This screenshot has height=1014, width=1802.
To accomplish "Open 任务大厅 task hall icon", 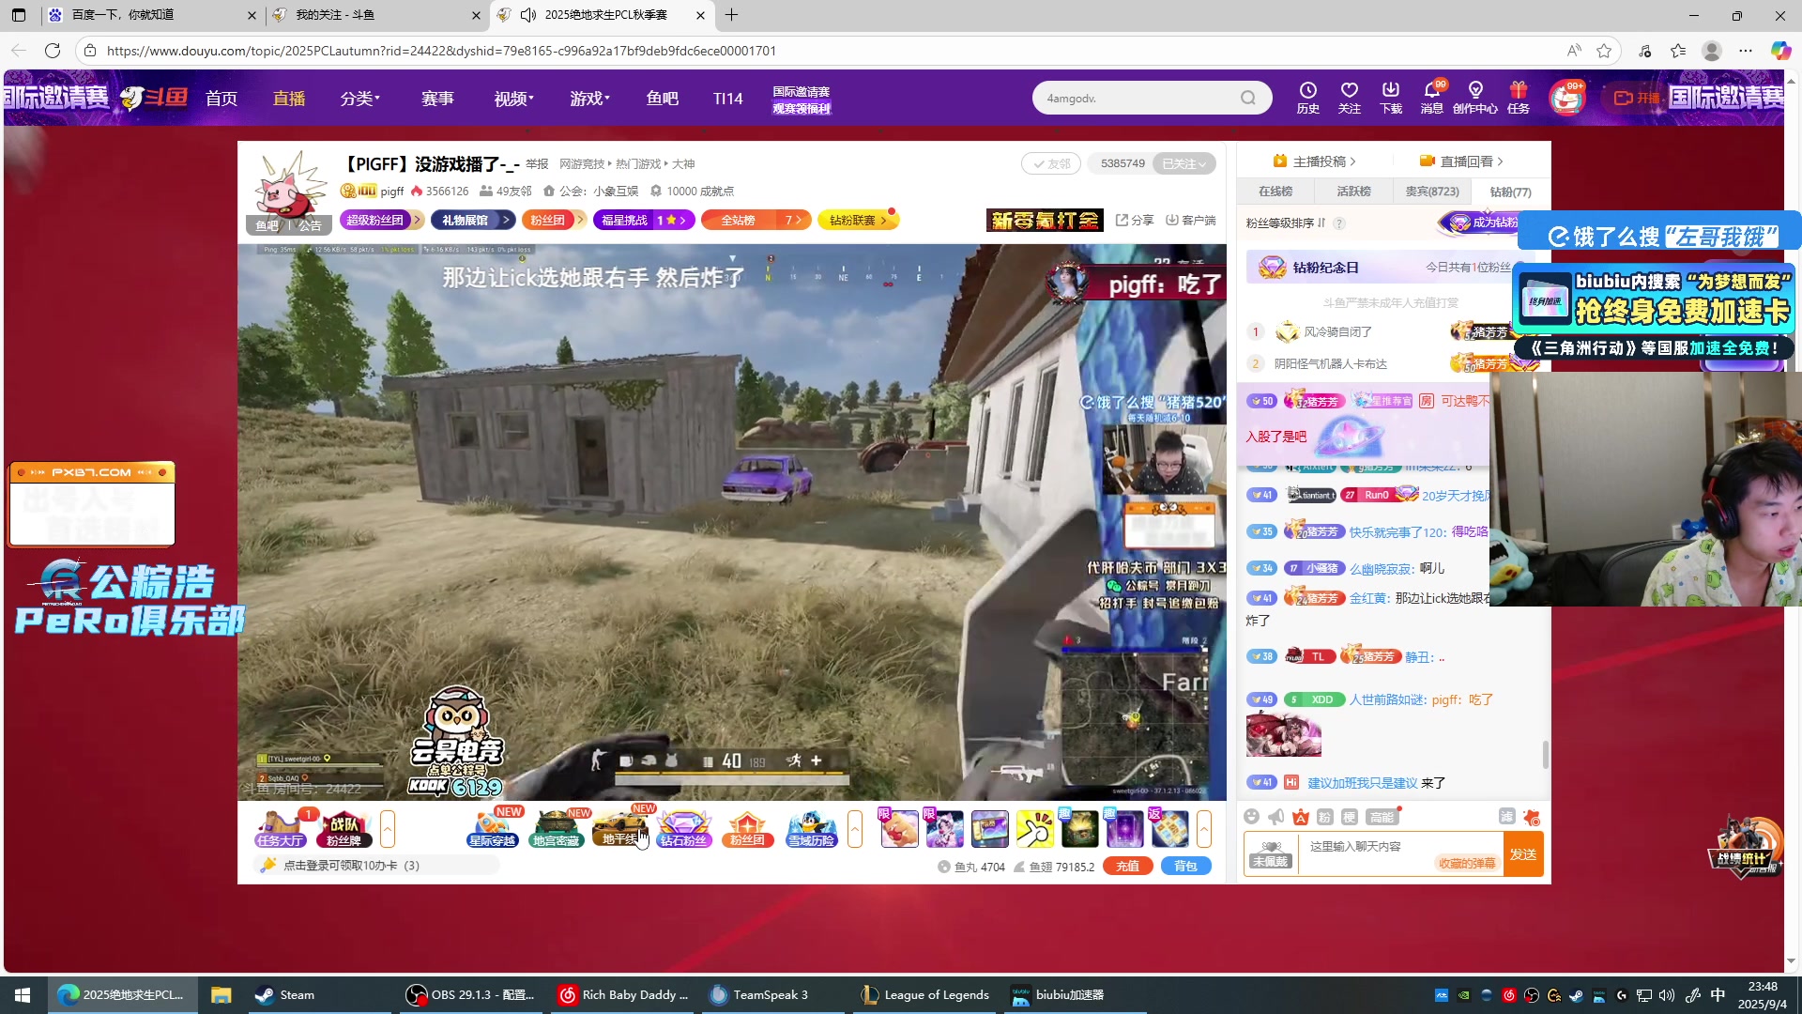I will click(281, 829).
